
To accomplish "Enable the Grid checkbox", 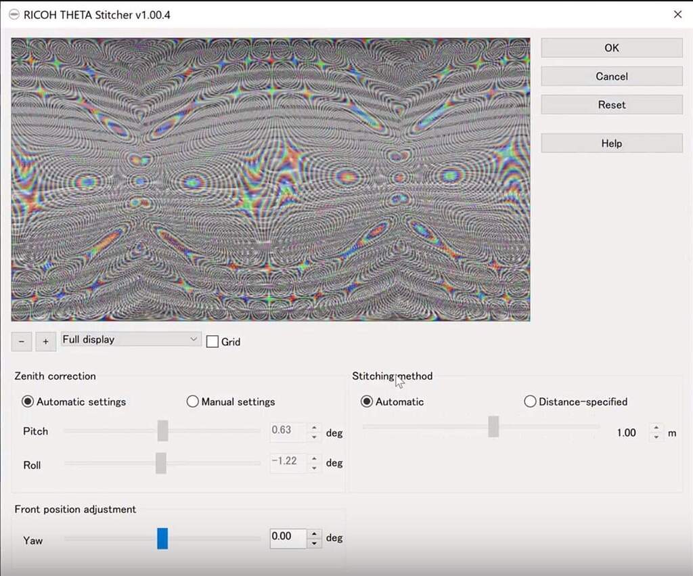I will (x=213, y=342).
